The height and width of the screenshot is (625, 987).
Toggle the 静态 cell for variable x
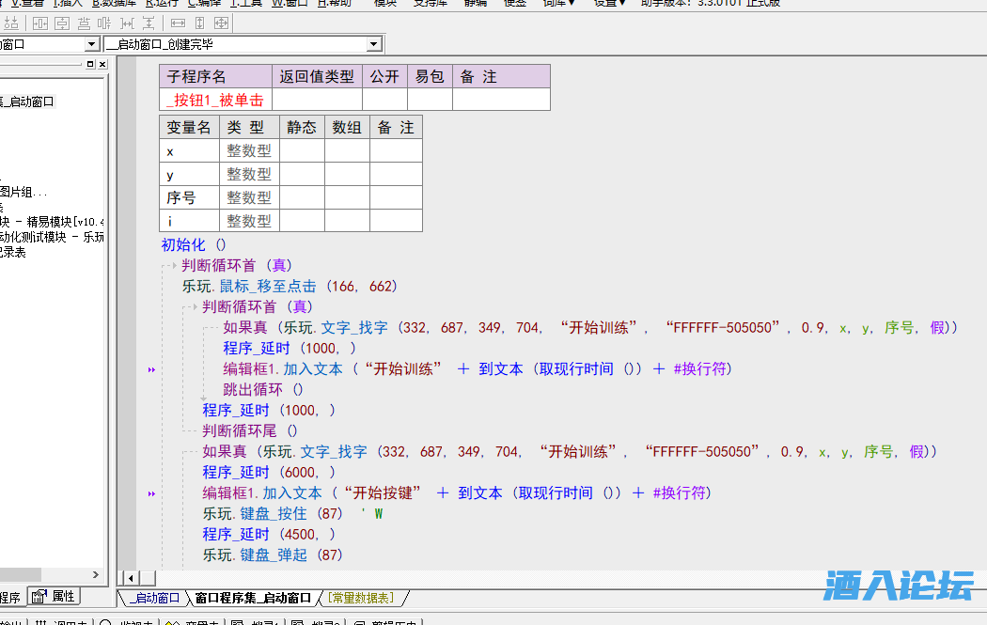tap(302, 150)
